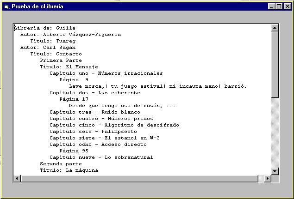This screenshot has height=199, width=294.
Task: Click the line 'Autor: Alberto Vázquez-Figueroa'
Action: click(x=70, y=35)
